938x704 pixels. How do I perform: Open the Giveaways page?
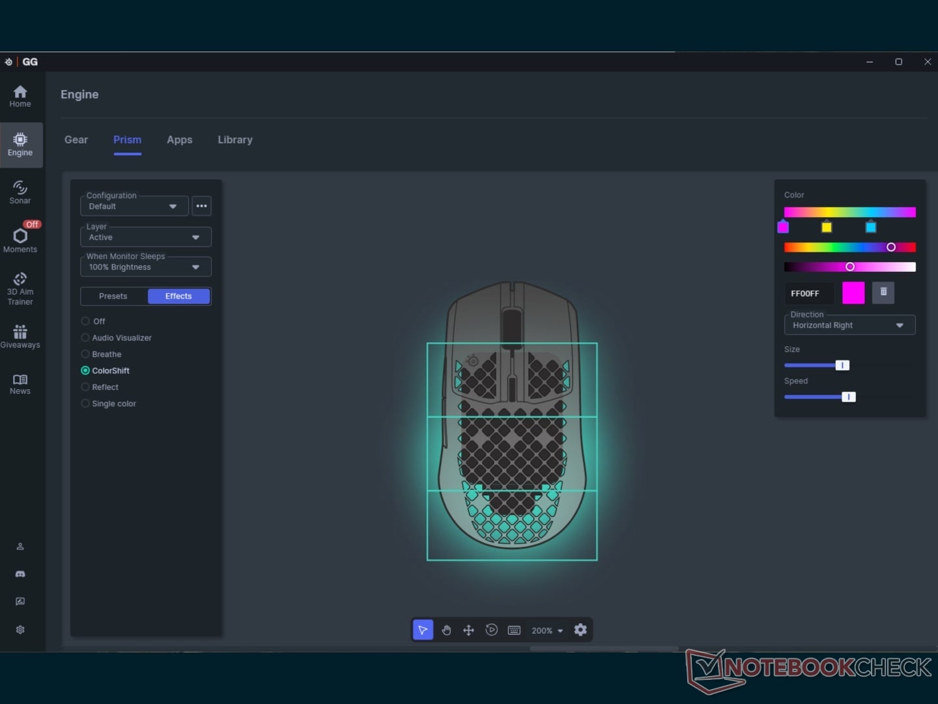20,336
